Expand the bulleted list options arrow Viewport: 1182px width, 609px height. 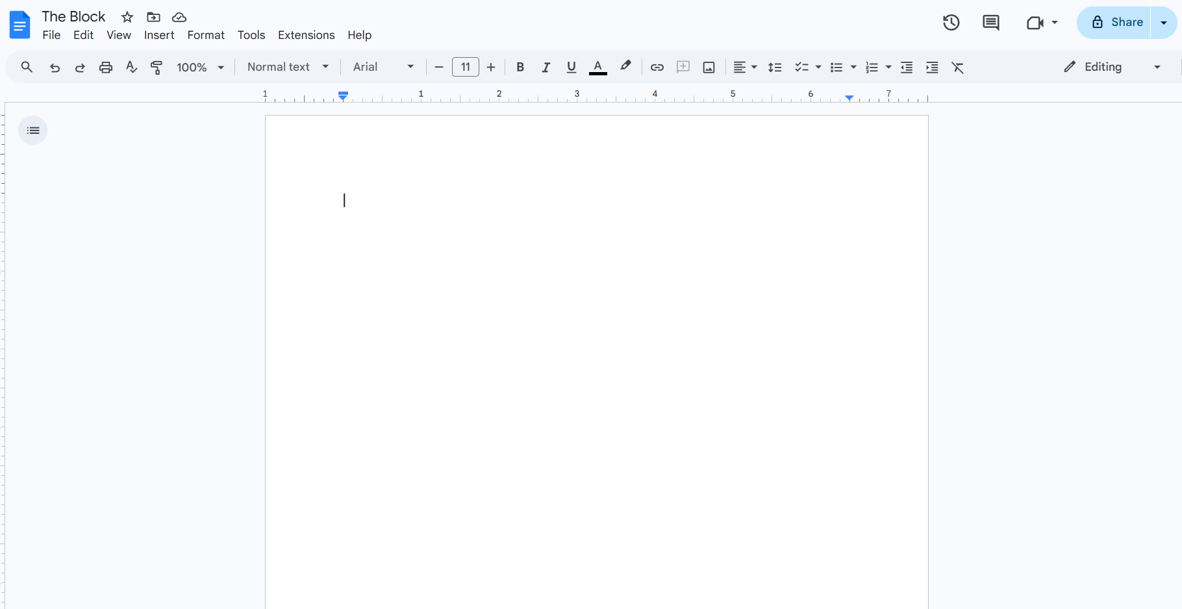click(x=853, y=68)
